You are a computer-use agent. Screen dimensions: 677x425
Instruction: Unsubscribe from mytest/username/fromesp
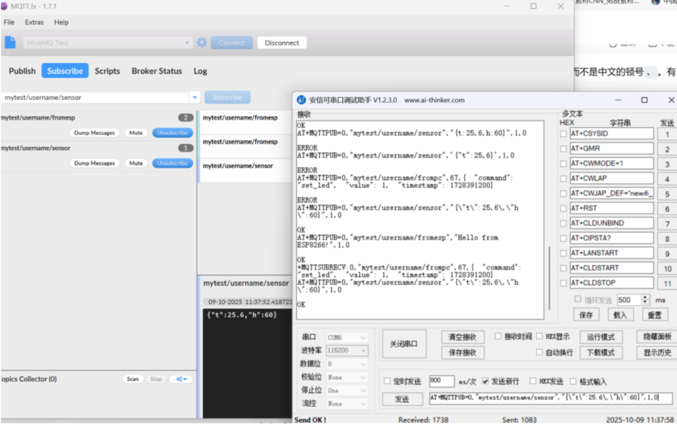coord(172,133)
